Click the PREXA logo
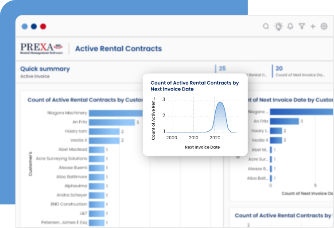 point(42,48)
